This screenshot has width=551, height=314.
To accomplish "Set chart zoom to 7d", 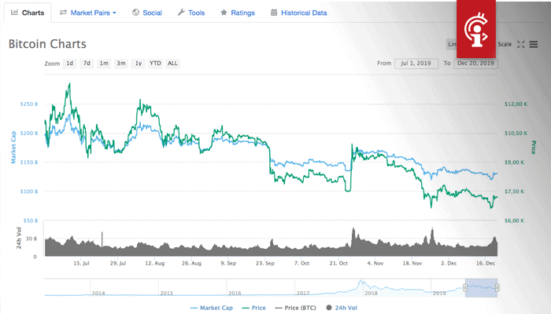I will point(87,64).
